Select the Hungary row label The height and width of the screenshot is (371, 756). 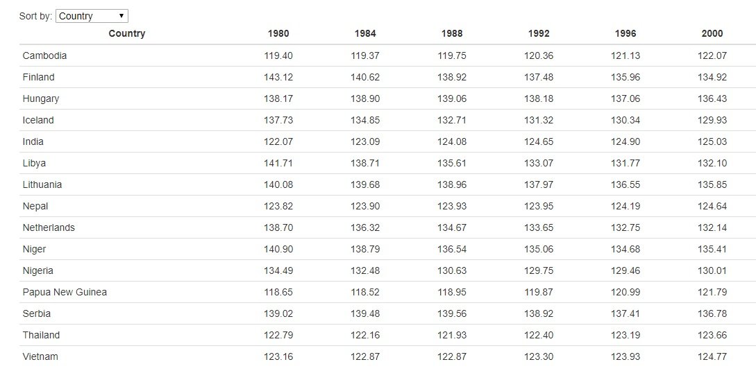coord(41,98)
